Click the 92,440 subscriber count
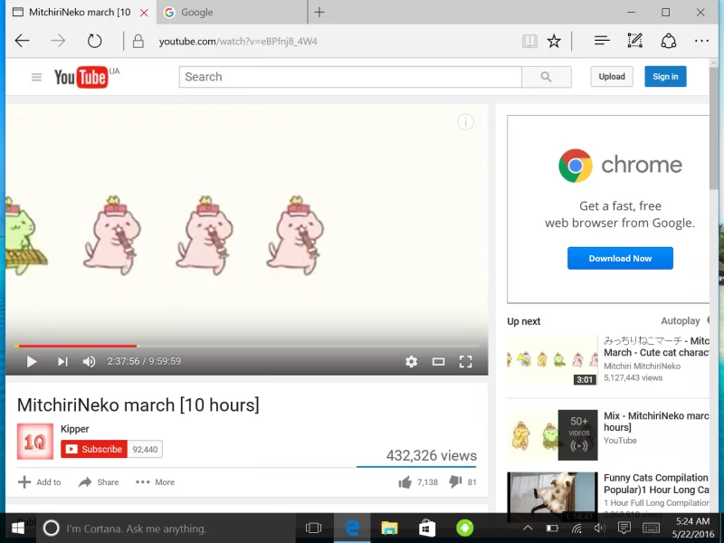 coord(145,449)
